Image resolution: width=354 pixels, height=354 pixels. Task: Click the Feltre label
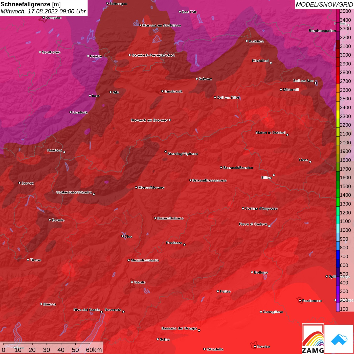pos(225,291)
